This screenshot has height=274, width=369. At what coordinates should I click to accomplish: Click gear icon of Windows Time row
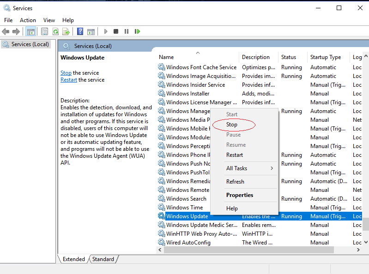(162, 207)
